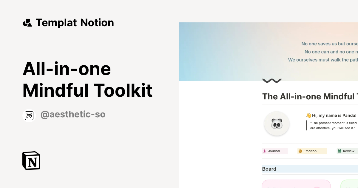Select the Journal tag
Image resolution: width=358 pixels, height=188 pixels.
click(274, 151)
